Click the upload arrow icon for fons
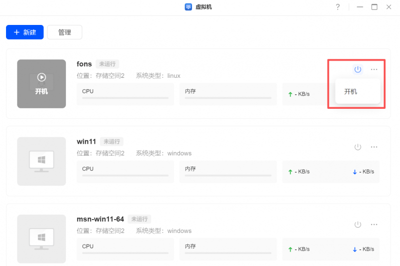The image size is (400, 266). [x=290, y=94]
